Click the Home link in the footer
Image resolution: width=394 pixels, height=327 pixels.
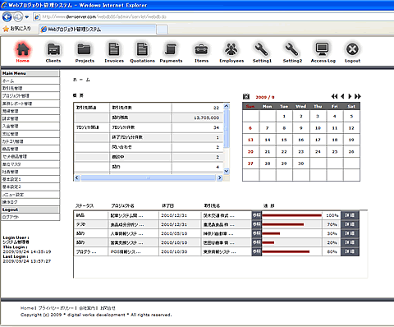[27, 308]
